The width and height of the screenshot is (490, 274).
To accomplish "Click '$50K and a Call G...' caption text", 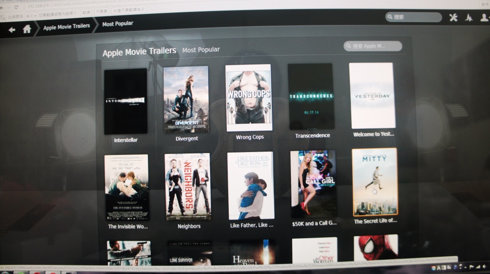I will tap(314, 223).
